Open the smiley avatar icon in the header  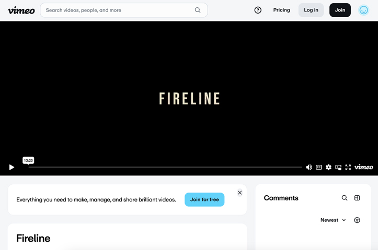pos(363,10)
